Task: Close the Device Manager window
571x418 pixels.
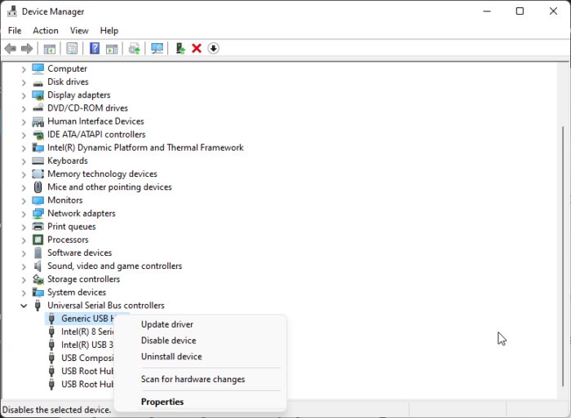Action: (553, 11)
